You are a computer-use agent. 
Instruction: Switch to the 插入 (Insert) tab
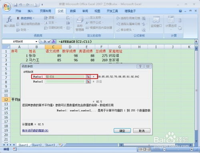[30, 11]
